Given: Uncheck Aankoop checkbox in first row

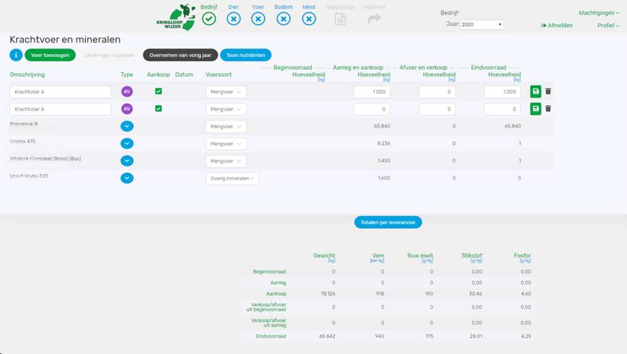Looking at the screenshot, I should tap(159, 92).
